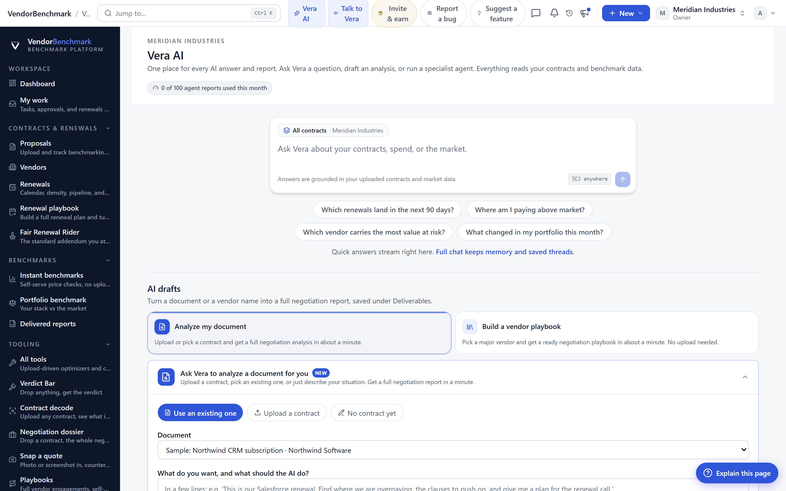Screen dimensions: 786x491
Task: Open the user avatar A menu
Action: (x=764, y=13)
